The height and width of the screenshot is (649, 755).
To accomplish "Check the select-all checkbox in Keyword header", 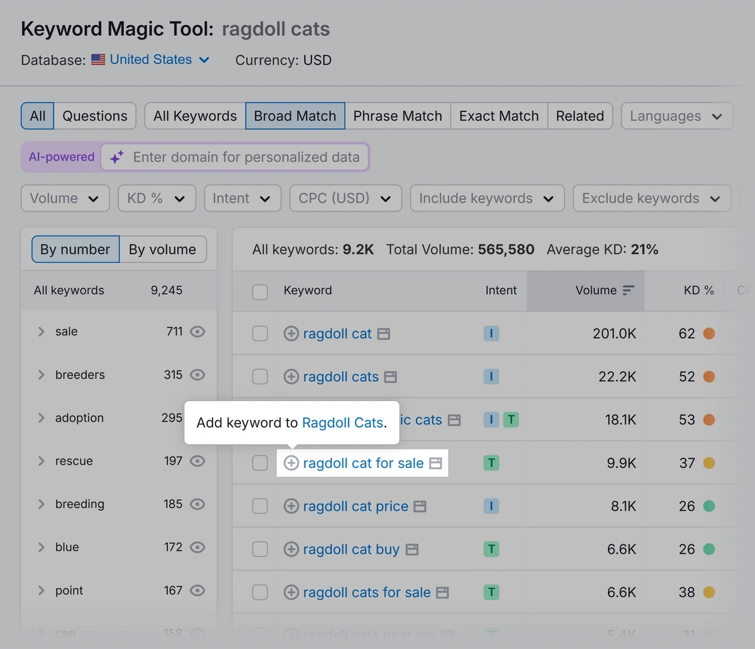I will click(260, 291).
